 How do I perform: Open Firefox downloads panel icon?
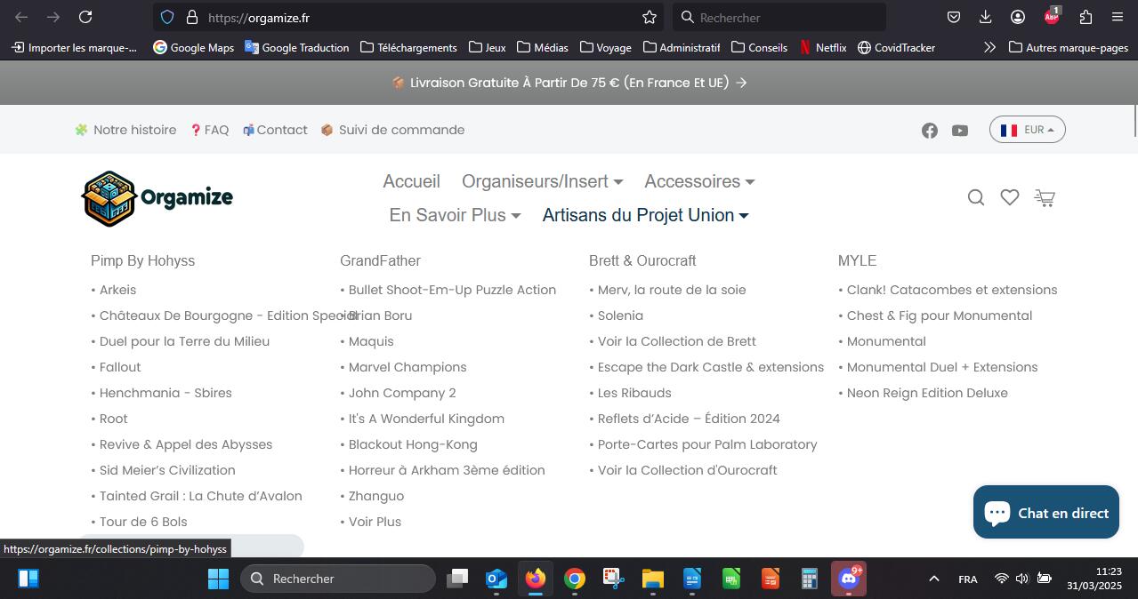coord(985,17)
